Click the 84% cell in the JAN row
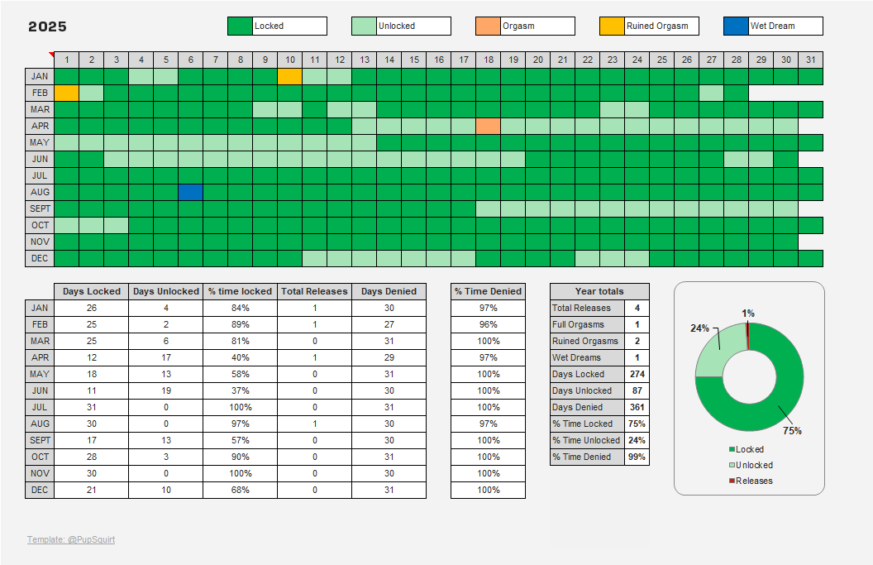Viewport: 873px width, 565px height. coord(240,308)
